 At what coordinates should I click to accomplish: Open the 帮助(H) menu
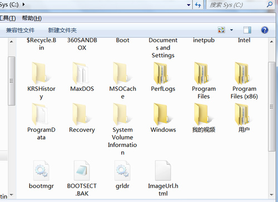point(32,18)
